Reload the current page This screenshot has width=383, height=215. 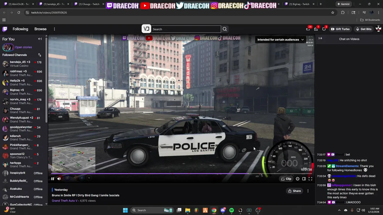[19, 13]
